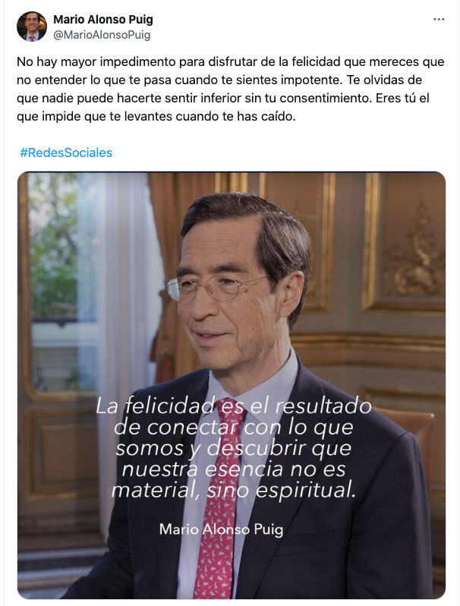460x606 pixels.
Task: Click the sentence 'Eres tú el que impide'
Action: pos(223,107)
